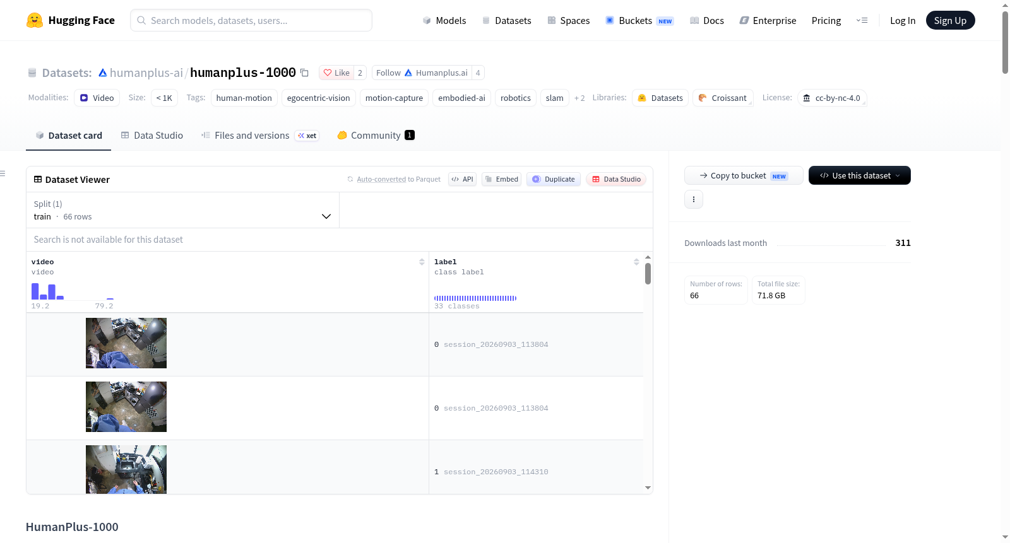
Task: Open Spaces in the top navigation
Action: [569, 20]
